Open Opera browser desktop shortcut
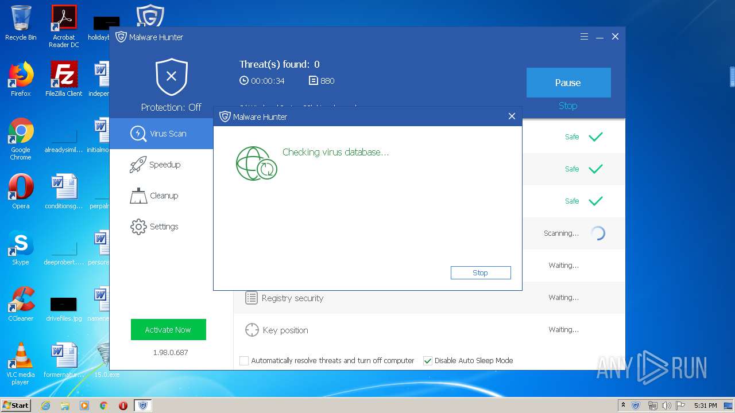Viewport: 735px width, 413px height. [x=21, y=192]
